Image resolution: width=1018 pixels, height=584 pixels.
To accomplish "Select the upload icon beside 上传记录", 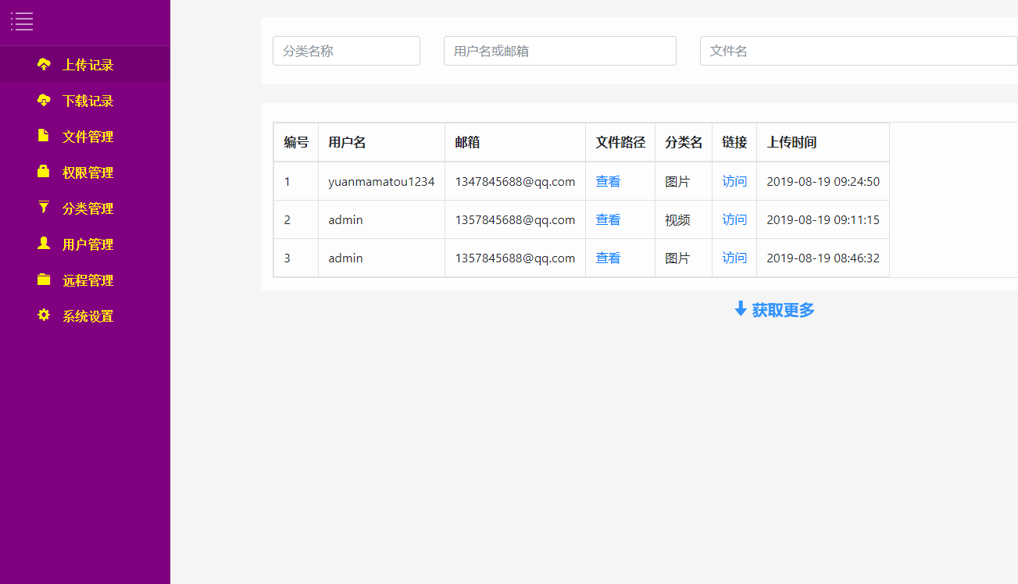I will point(43,65).
